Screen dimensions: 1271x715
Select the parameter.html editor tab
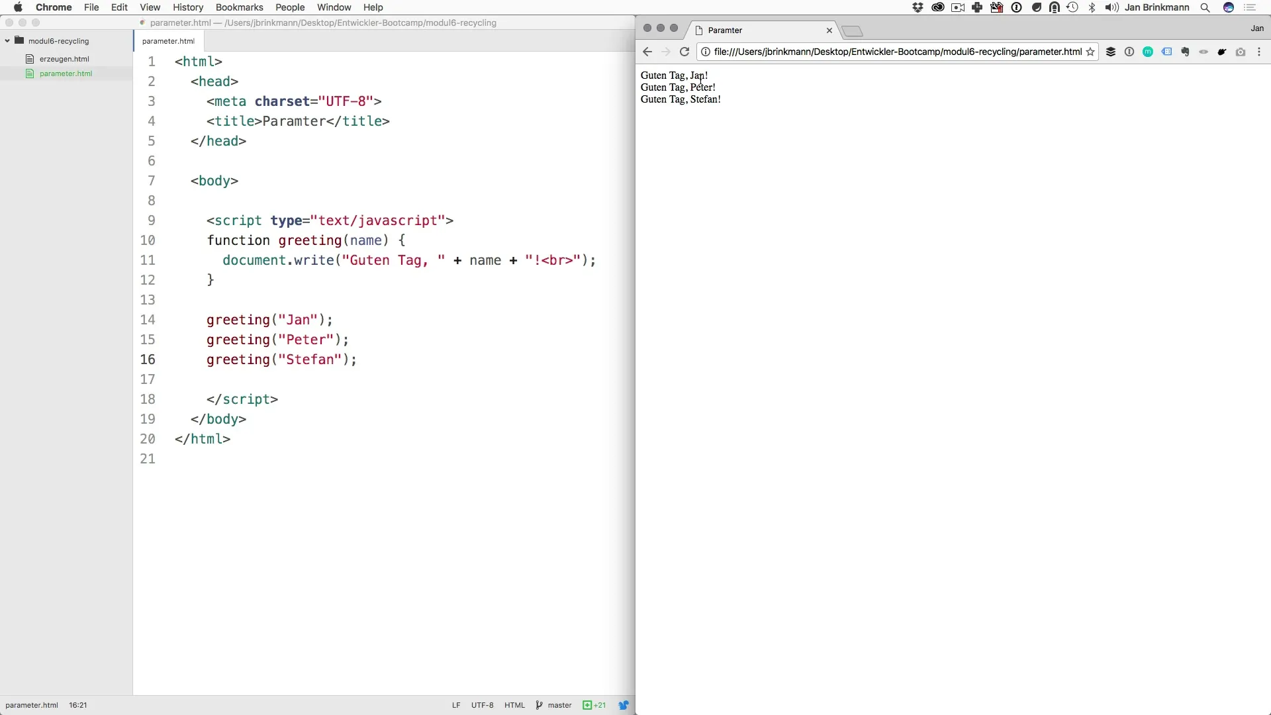(168, 41)
